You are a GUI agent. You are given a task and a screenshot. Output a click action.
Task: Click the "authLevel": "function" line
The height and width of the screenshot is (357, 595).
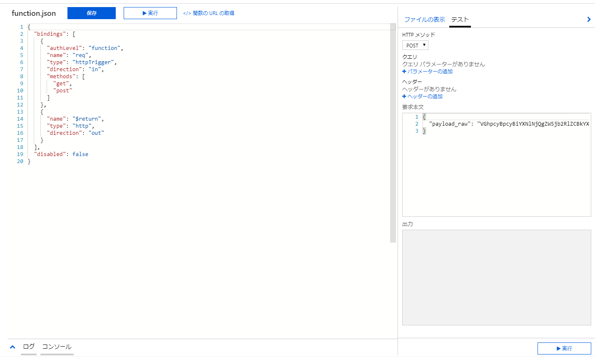pyautogui.click(x=85, y=48)
